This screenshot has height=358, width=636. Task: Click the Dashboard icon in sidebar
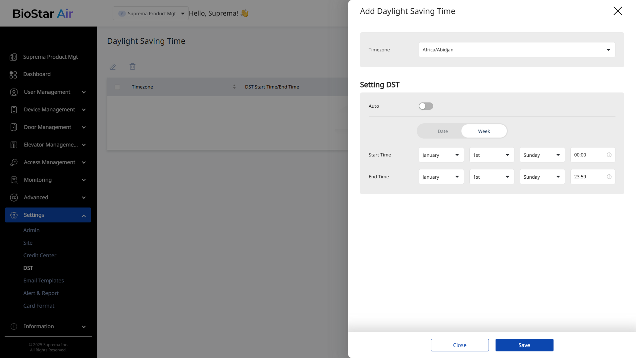13,75
